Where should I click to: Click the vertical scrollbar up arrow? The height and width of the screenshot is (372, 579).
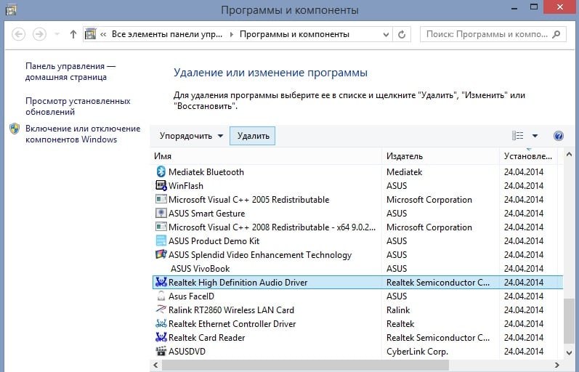tap(569, 155)
